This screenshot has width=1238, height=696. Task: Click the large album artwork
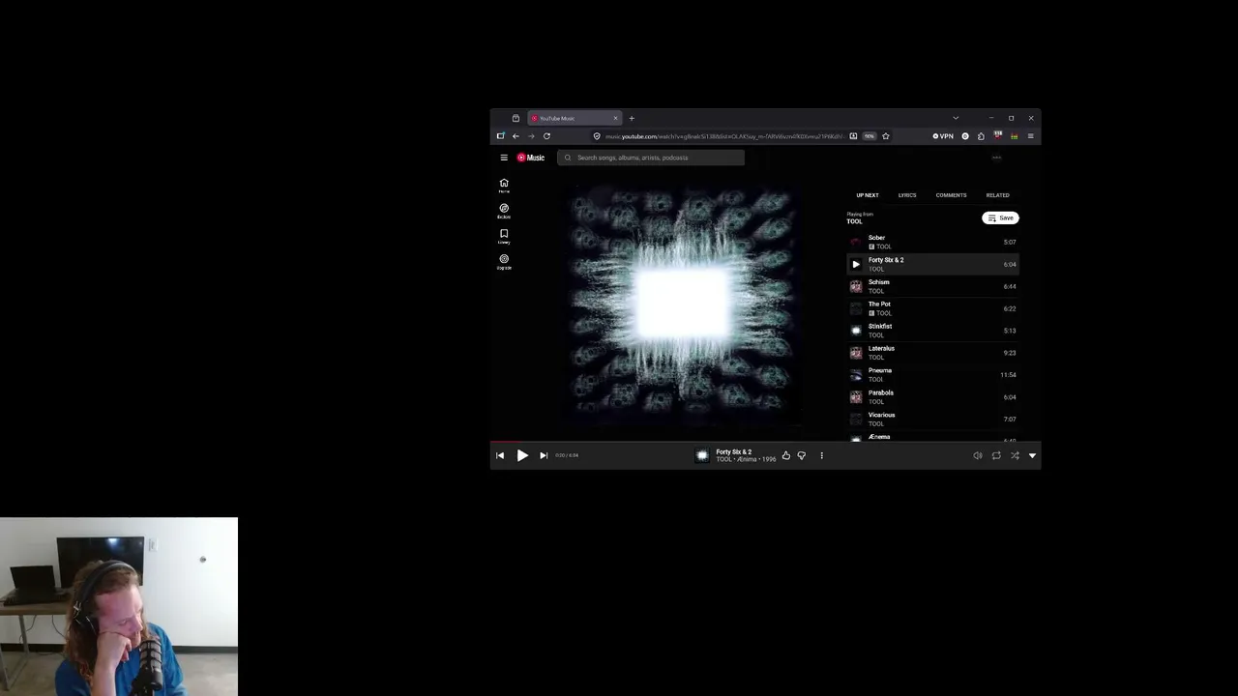[682, 304]
